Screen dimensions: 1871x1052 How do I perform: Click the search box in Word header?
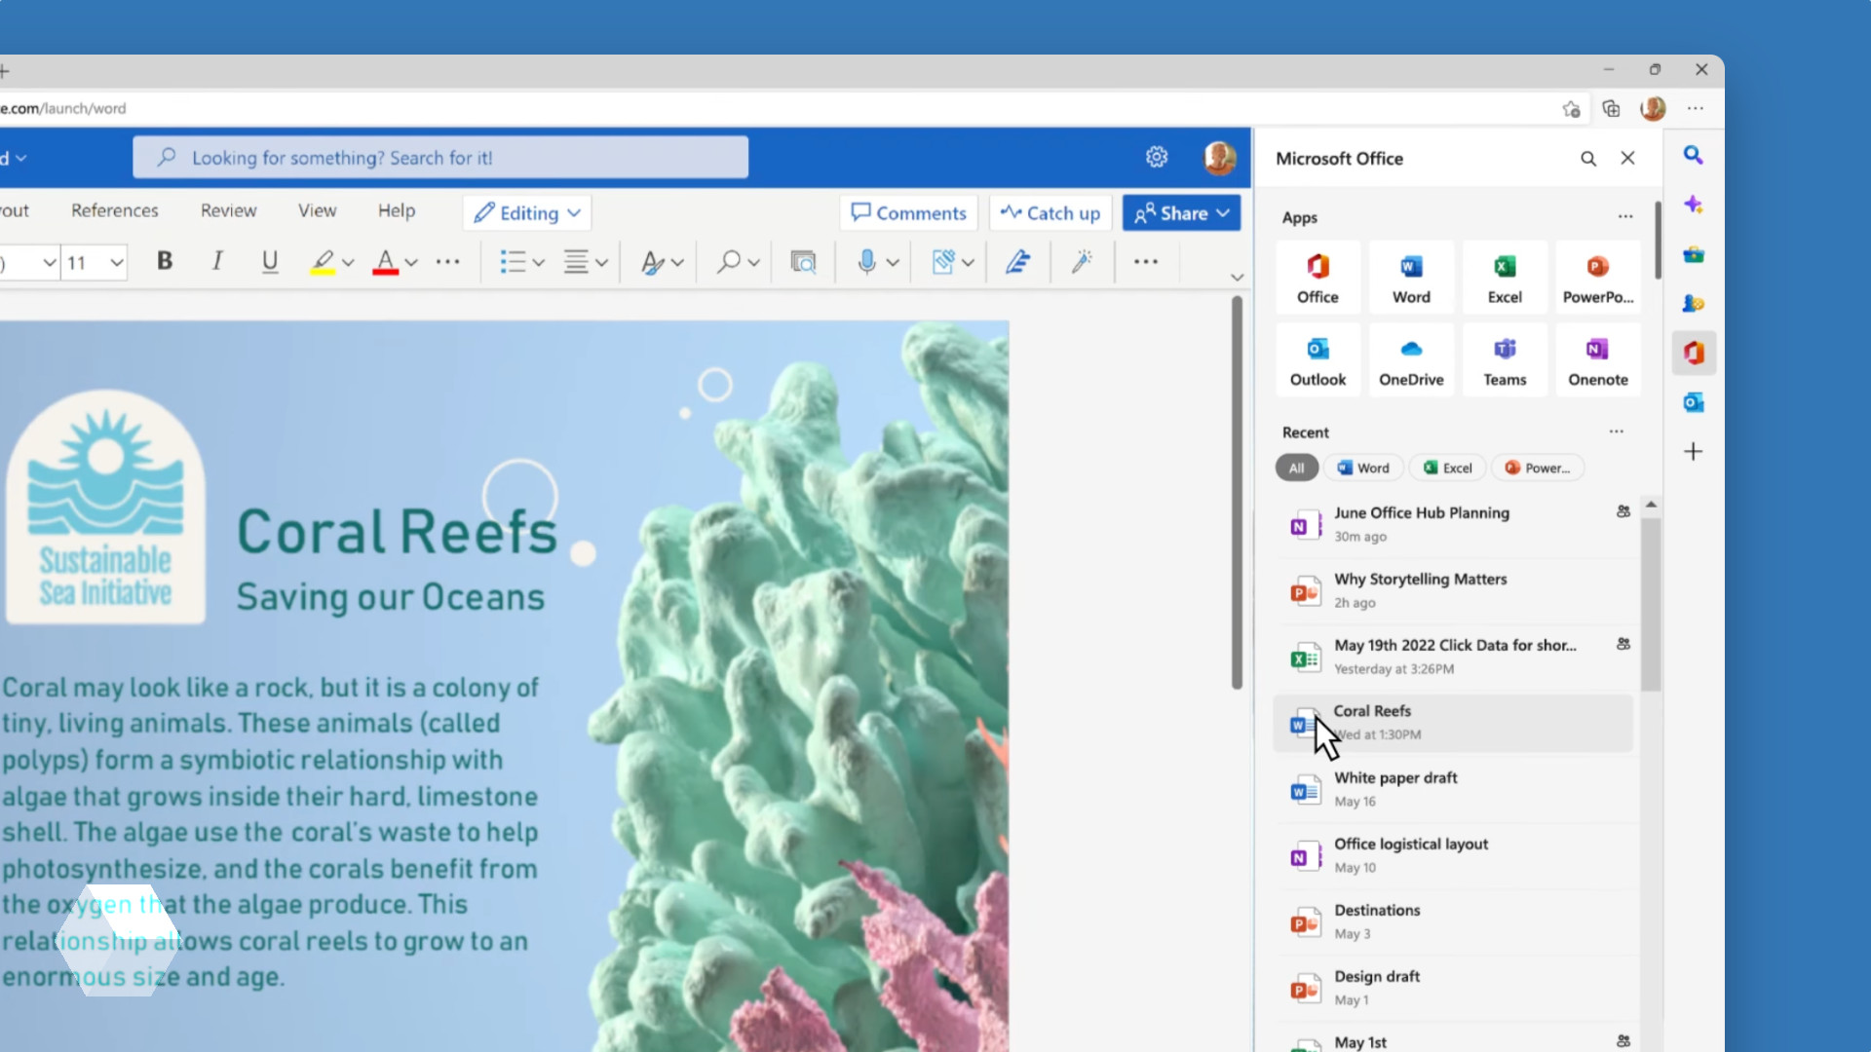point(440,158)
